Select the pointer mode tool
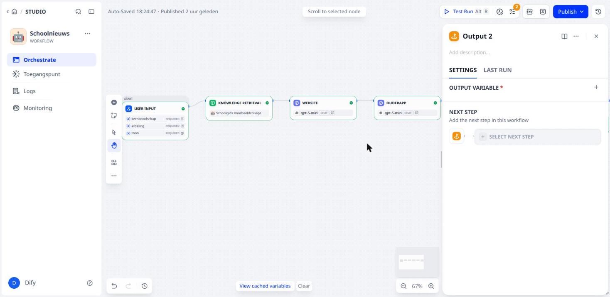 tap(114, 132)
